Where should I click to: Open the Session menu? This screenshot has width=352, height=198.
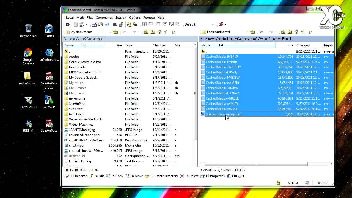121,18
